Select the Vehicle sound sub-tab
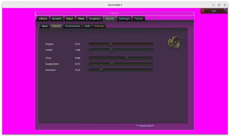 (56, 26)
